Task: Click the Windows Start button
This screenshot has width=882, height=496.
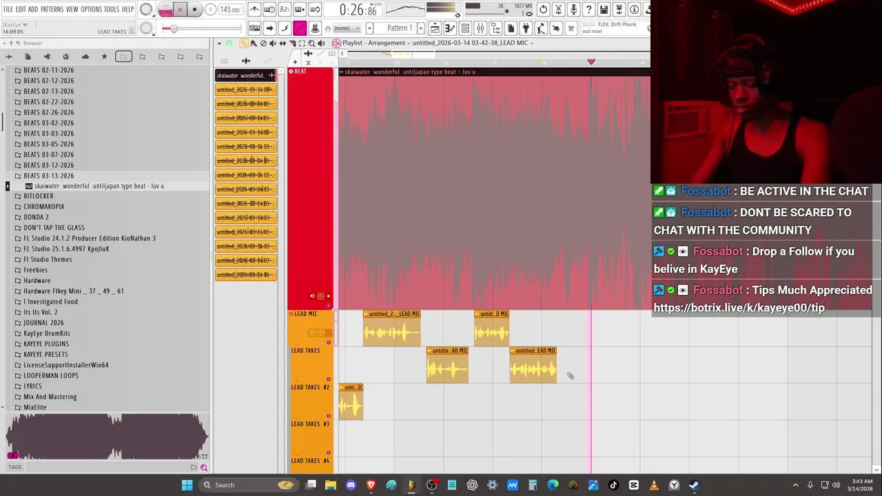Action: click(187, 485)
